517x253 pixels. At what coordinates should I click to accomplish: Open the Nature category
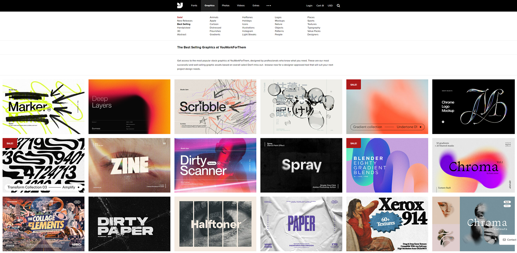pyautogui.click(x=278, y=24)
